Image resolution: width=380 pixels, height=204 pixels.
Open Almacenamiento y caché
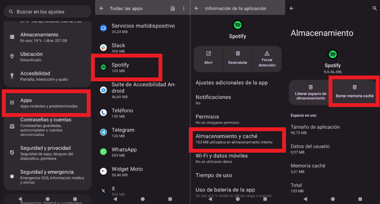click(x=237, y=139)
